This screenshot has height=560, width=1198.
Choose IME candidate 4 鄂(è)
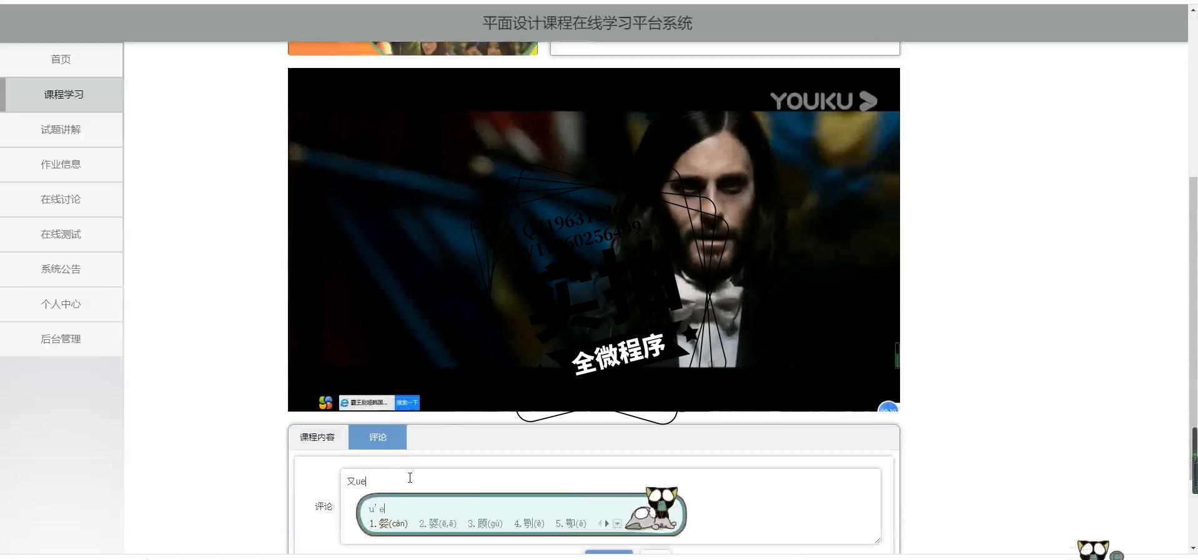click(x=530, y=523)
